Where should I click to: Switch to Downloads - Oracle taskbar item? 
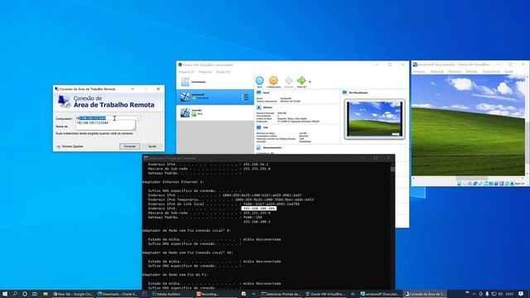(x=118, y=294)
